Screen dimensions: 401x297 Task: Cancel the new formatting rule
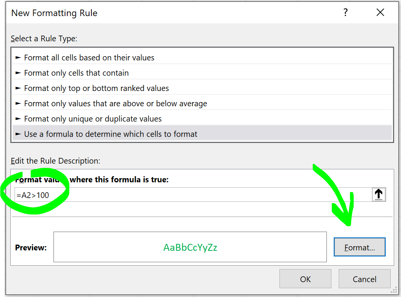tap(364, 279)
